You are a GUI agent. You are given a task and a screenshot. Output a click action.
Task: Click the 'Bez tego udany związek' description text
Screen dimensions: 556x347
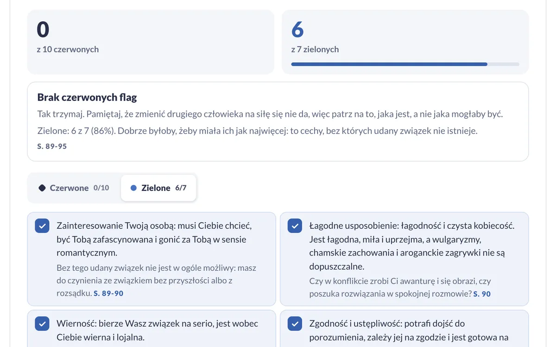coord(157,280)
